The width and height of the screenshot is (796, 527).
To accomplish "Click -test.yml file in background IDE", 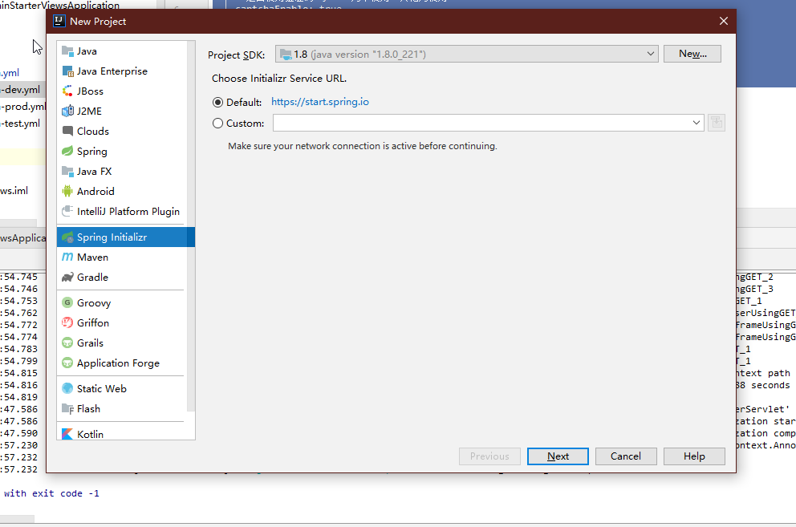I will 20,124.
